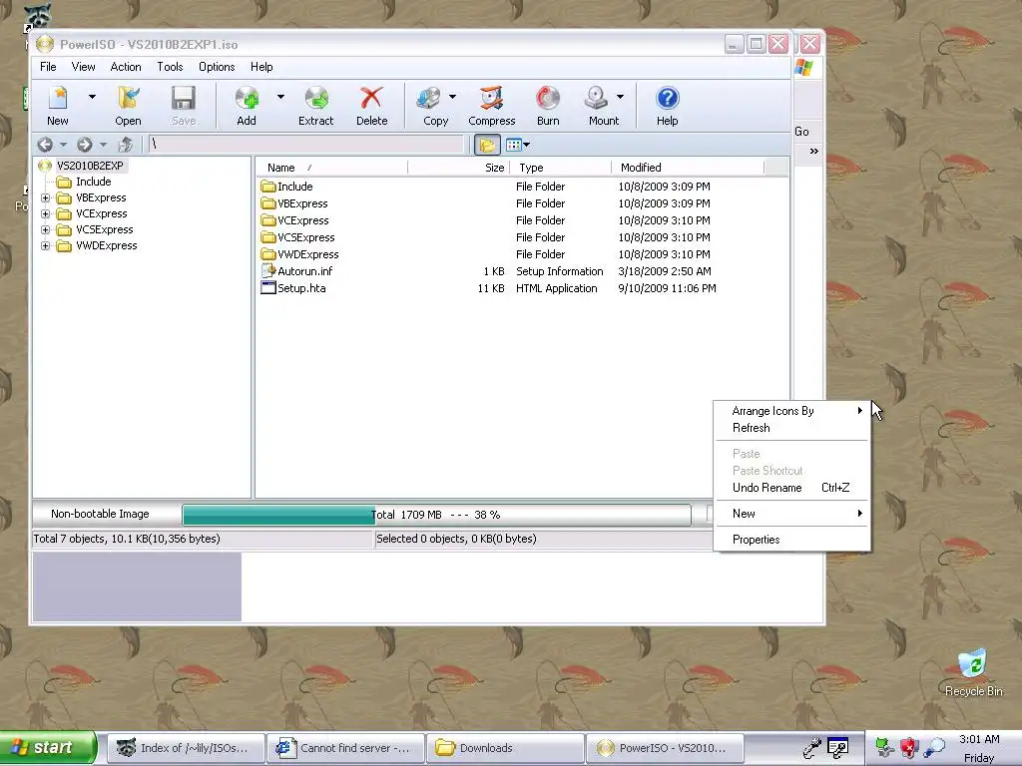Select the Setup.hta file icon

coord(268,288)
